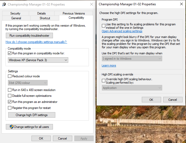186x143 pixels.
Task: Expand the 8-bit (256) colour dropdown
Action: pos(28,83)
